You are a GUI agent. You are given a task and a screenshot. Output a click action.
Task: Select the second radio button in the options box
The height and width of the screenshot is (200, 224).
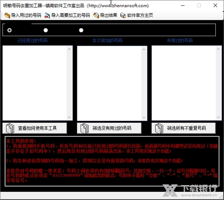pyautogui.click(x=46, y=30)
